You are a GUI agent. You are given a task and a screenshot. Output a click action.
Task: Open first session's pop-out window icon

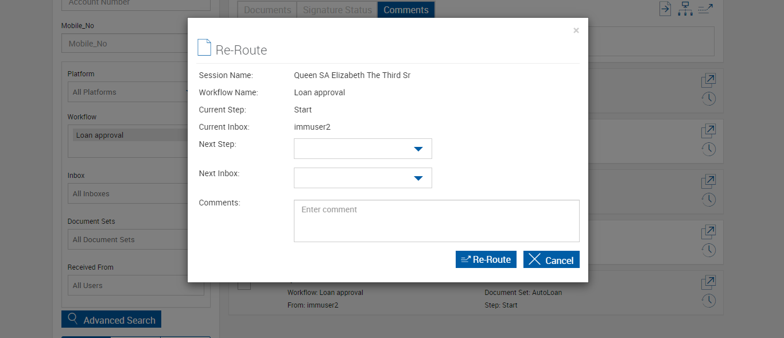tap(708, 81)
